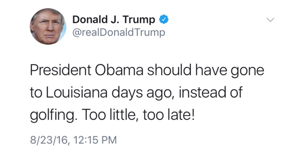Click the word "Louisiana" in the tweet
Screen dimensions: 298x152
pos(76,92)
